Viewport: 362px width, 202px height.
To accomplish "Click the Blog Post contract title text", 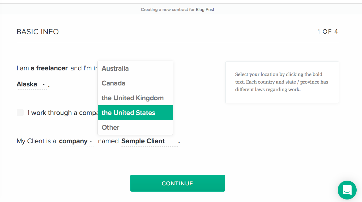I will [x=205, y=9].
